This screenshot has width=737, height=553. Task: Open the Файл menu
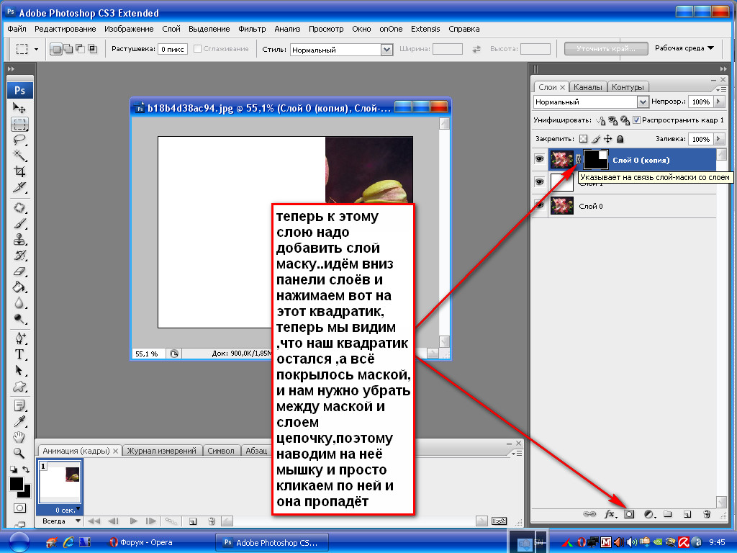(x=17, y=29)
